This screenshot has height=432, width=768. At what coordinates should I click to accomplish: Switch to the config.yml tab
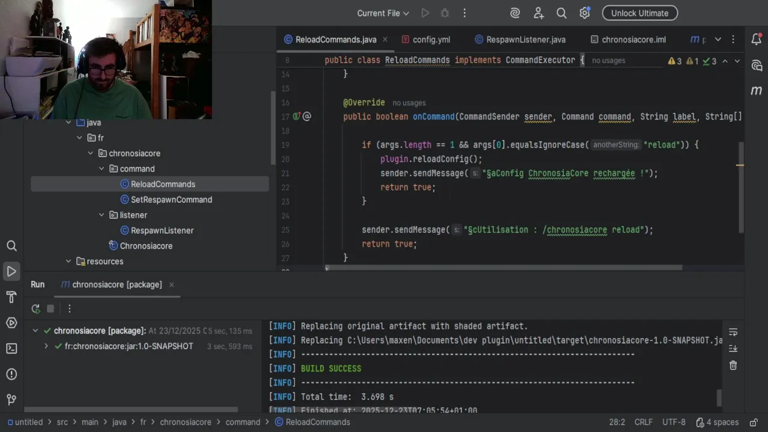(x=425, y=40)
